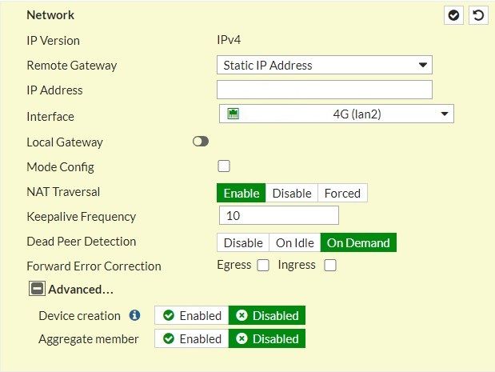The height and width of the screenshot is (372, 495).
Task: Click the checkmark apply icon in Network header
Action: point(454,15)
